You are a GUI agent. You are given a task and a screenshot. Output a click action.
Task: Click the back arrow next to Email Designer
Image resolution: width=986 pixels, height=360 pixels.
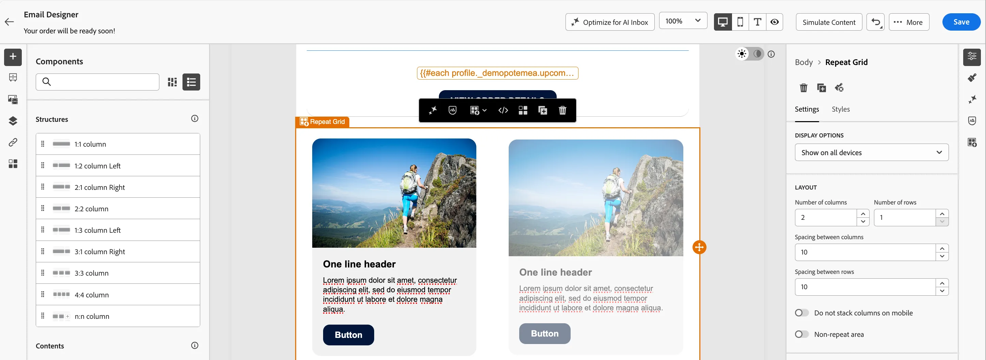point(10,22)
